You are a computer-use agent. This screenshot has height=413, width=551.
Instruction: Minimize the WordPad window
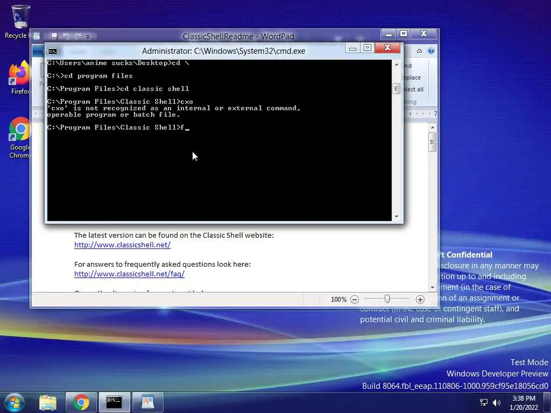coord(388,34)
